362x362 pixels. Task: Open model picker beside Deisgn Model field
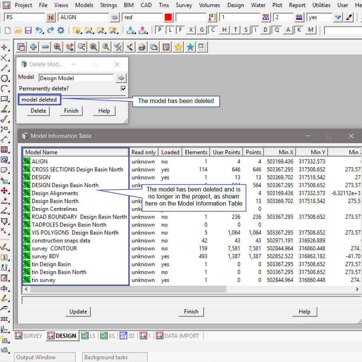[121, 78]
